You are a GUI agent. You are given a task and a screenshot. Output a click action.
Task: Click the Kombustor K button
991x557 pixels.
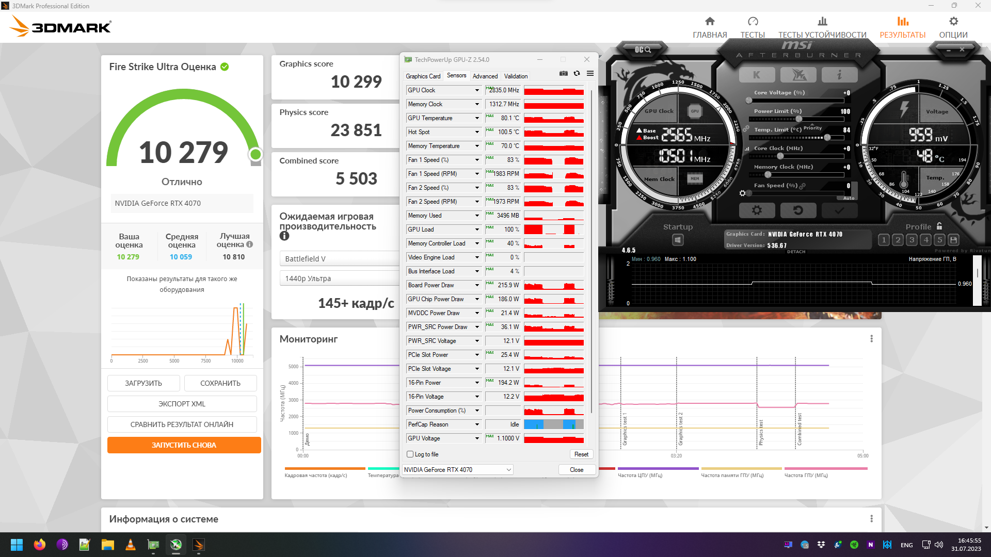[757, 75]
